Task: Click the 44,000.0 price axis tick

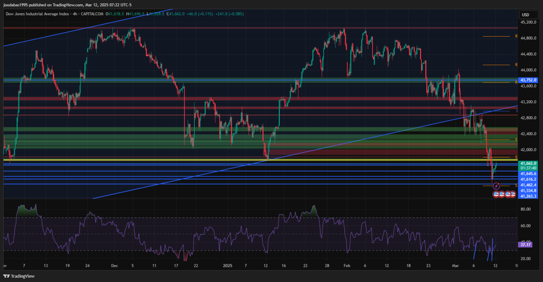Action: (528, 70)
